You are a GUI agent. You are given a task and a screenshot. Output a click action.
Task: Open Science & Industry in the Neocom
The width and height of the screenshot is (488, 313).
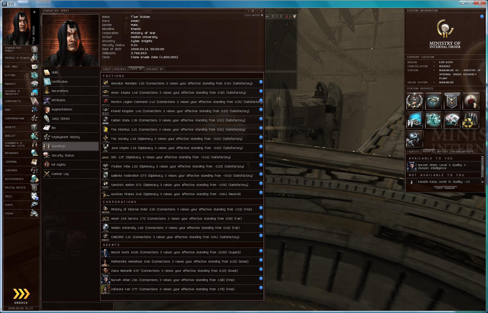tap(21, 93)
